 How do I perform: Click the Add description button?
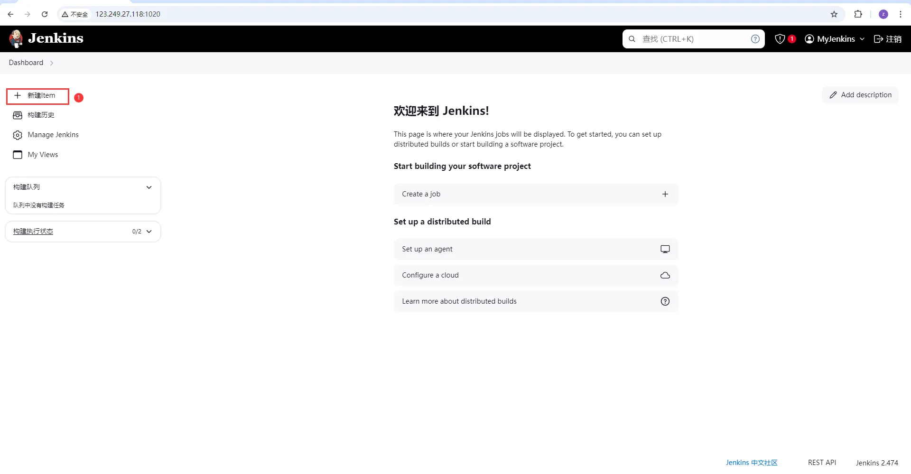pos(860,95)
